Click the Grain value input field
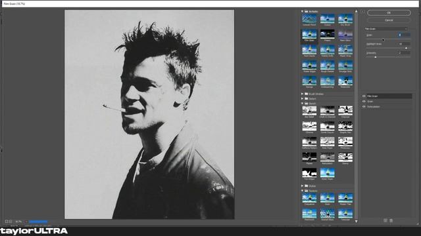This screenshot has height=236, width=421. pyautogui.click(x=404, y=35)
